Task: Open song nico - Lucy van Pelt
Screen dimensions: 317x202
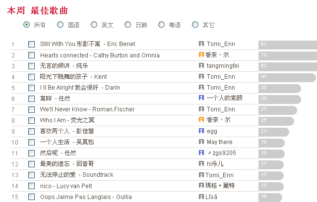Action: [66, 186]
